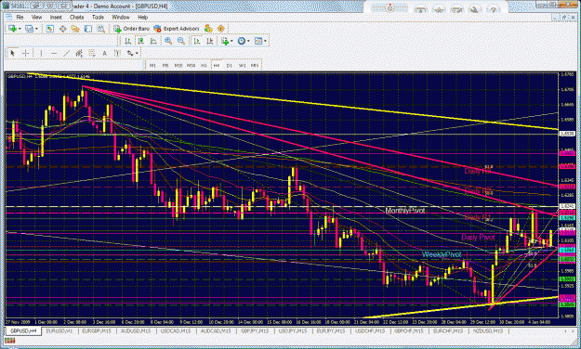Open the Charts menu
The height and width of the screenshot is (349, 581).
click(77, 18)
